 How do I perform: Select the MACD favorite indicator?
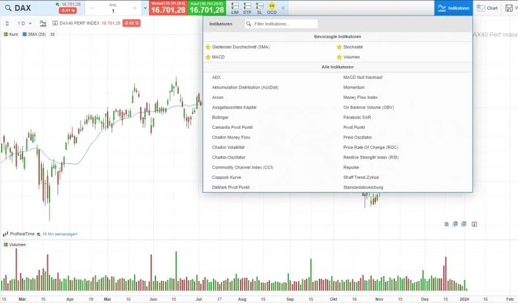point(218,57)
